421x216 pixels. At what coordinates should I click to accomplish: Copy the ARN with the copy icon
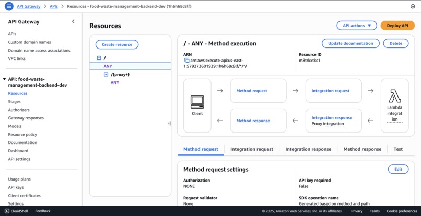coord(187,61)
